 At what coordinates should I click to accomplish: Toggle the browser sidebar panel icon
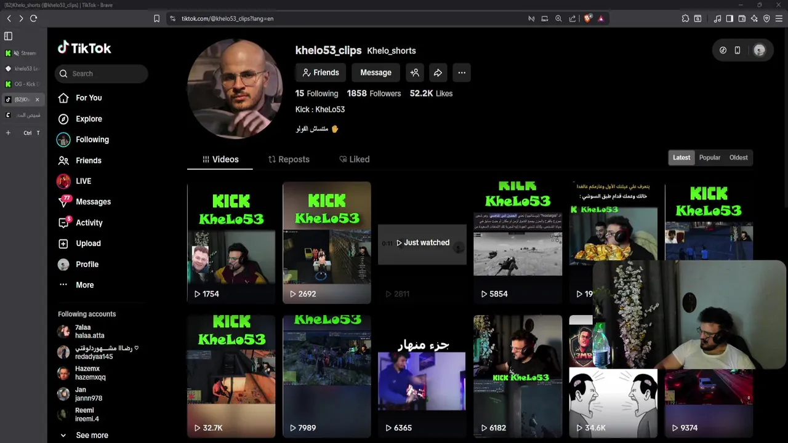pos(730,18)
